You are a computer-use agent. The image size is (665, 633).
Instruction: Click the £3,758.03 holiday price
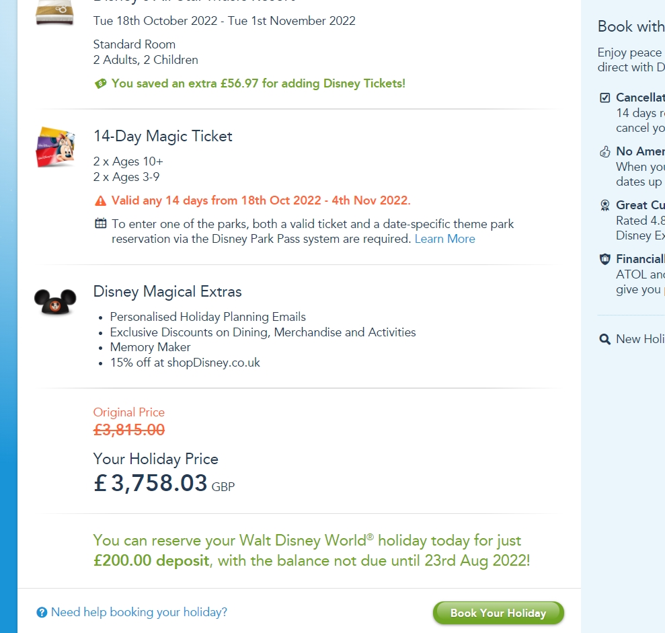pyautogui.click(x=151, y=483)
